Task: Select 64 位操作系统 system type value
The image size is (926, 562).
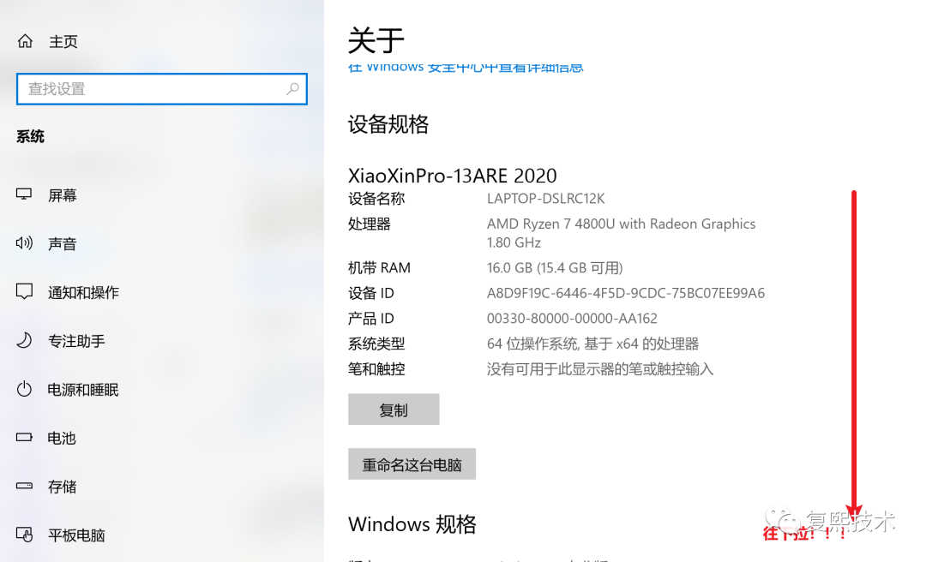Action: [x=592, y=344]
